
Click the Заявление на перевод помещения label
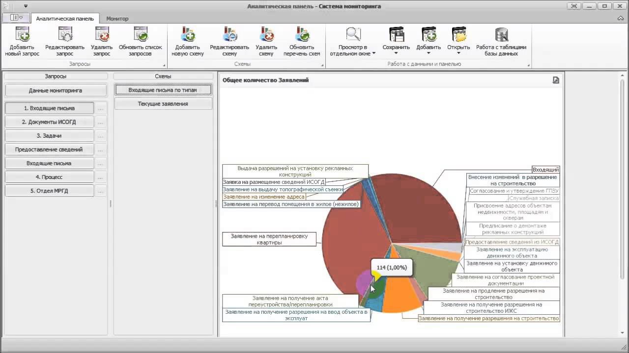pos(291,204)
